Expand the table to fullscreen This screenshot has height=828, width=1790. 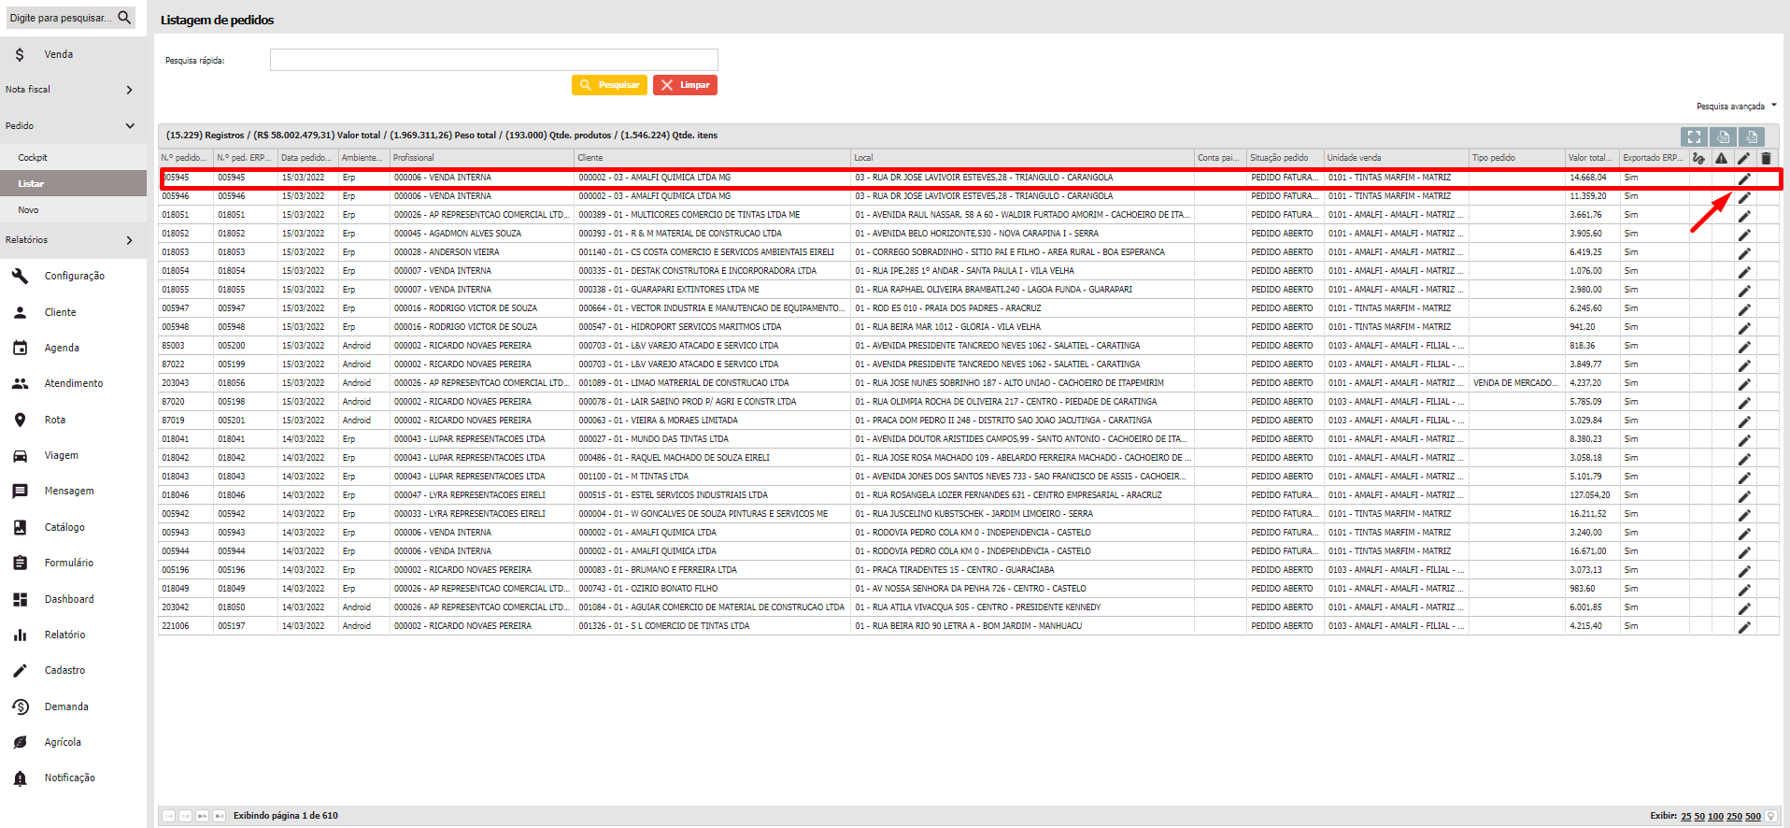click(x=1694, y=136)
